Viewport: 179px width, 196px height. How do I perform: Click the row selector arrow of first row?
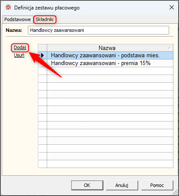tap(42, 56)
